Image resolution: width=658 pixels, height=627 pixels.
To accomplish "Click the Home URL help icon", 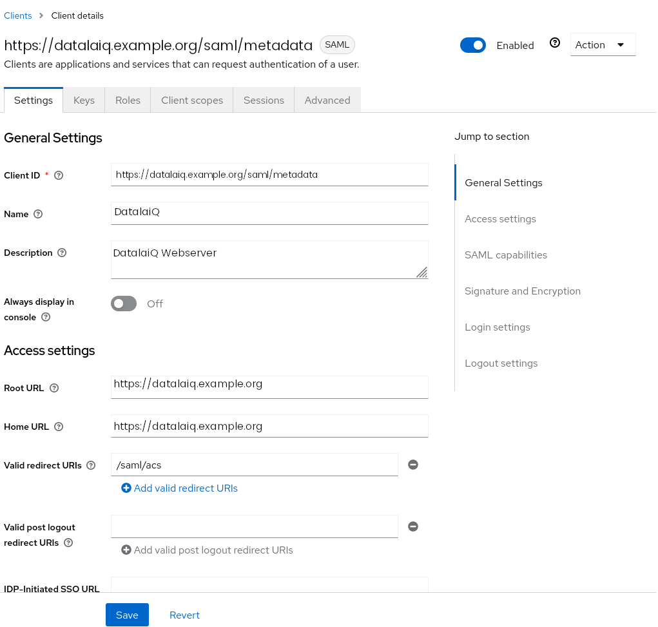I will coord(59,427).
